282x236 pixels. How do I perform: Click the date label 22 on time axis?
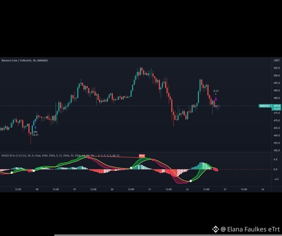point(187,189)
